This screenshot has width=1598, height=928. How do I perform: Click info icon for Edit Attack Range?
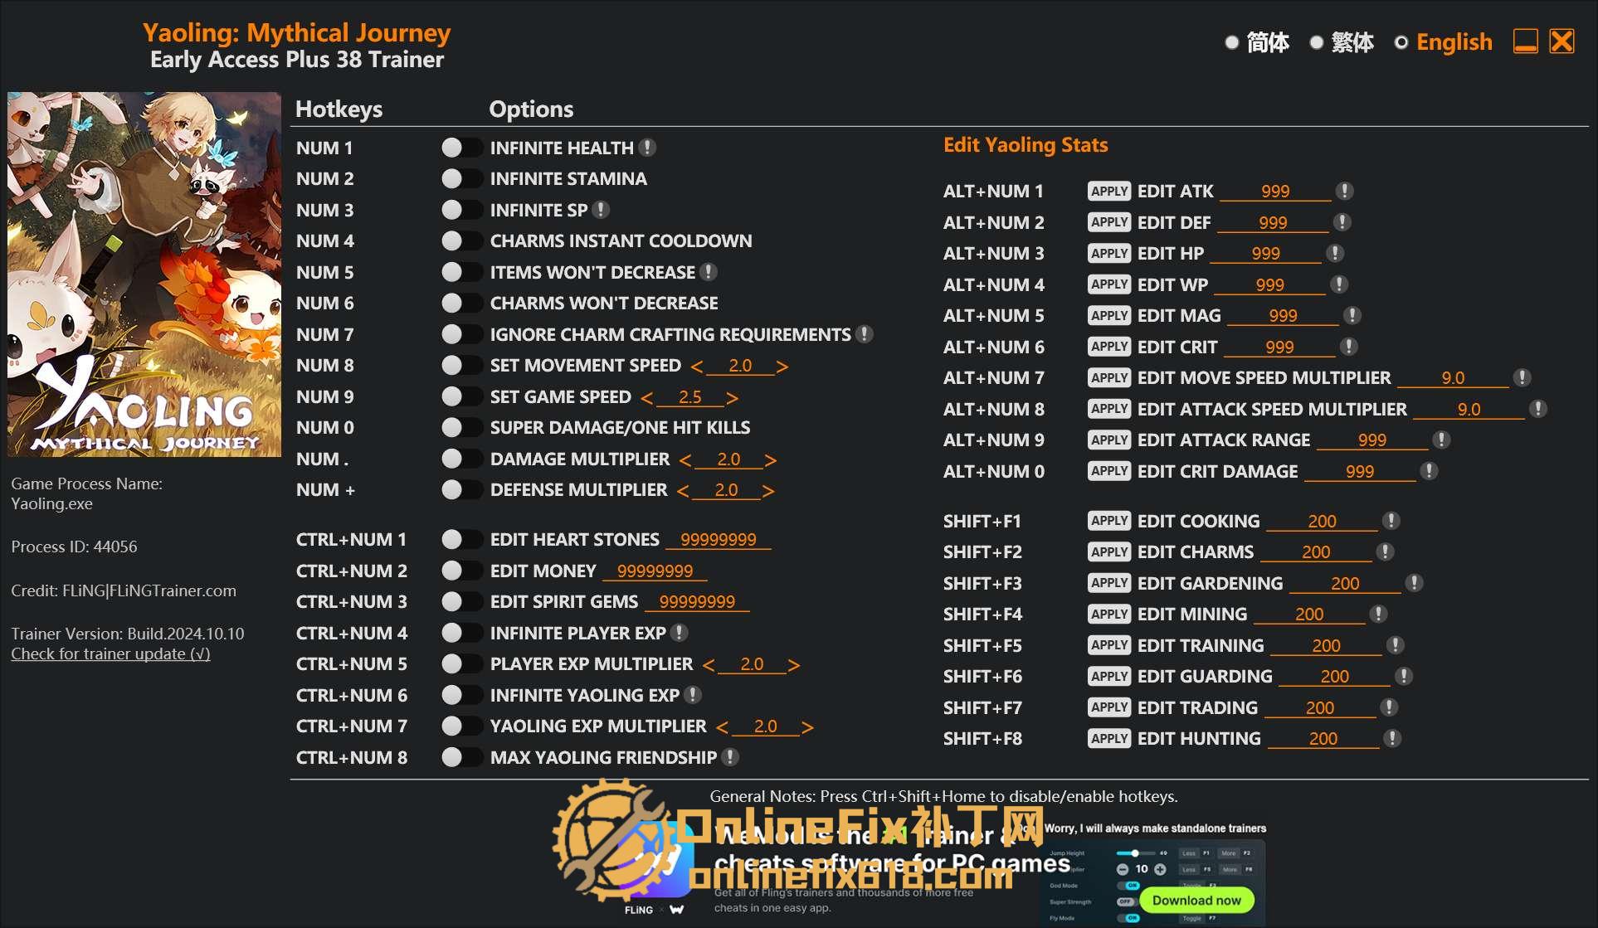point(1442,440)
